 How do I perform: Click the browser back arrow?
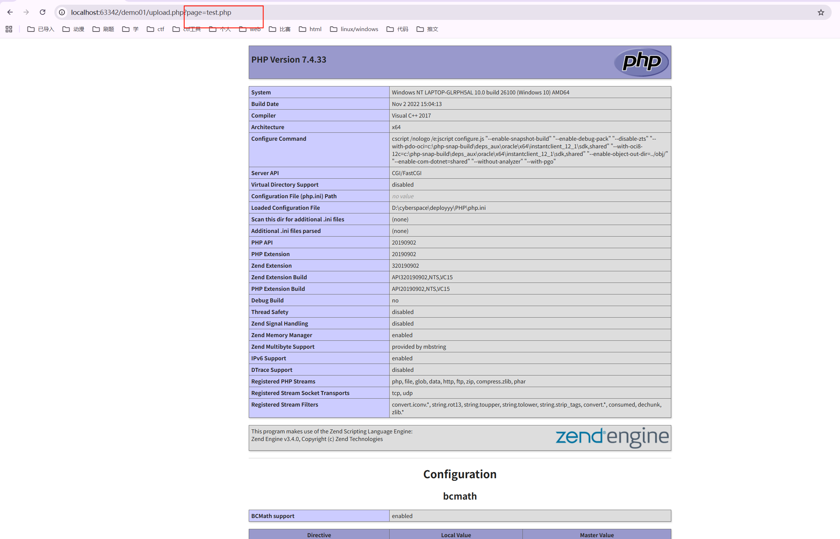click(10, 12)
